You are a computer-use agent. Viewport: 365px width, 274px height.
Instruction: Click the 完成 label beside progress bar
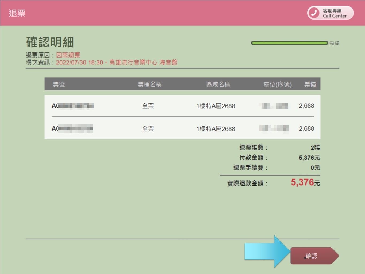tap(334, 43)
